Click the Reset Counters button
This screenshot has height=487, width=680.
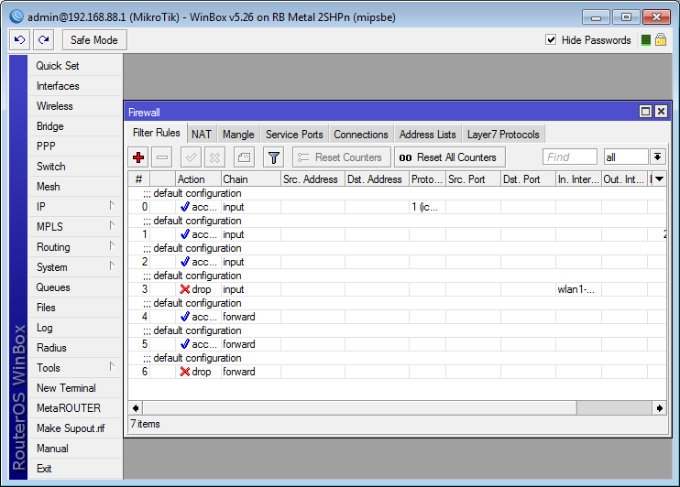click(342, 157)
